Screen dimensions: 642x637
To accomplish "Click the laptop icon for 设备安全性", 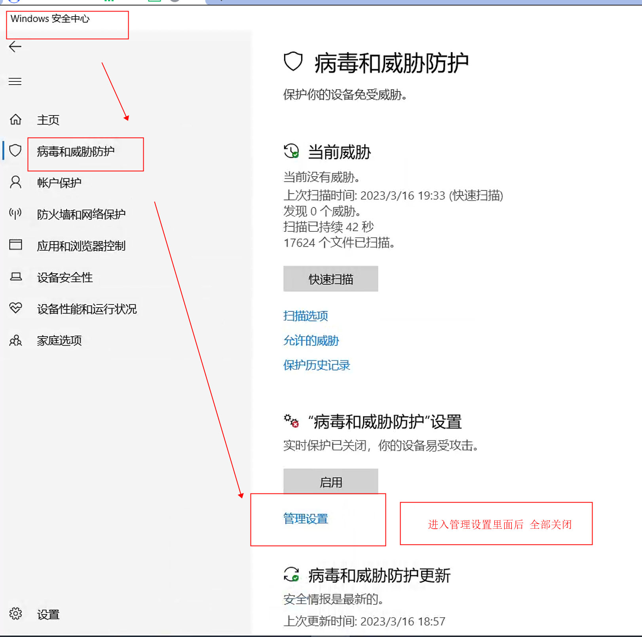I will click(15, 276).
